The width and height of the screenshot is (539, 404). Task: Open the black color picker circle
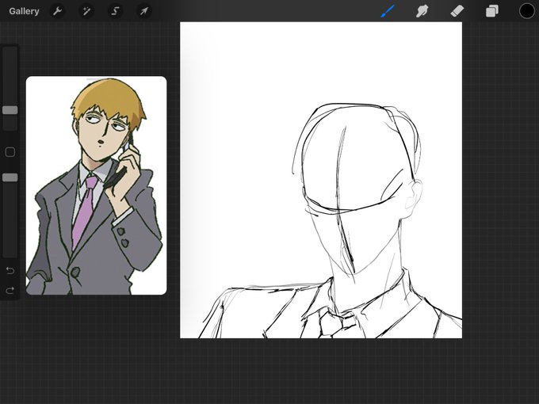pyautogui.click(x=526, y=11)
